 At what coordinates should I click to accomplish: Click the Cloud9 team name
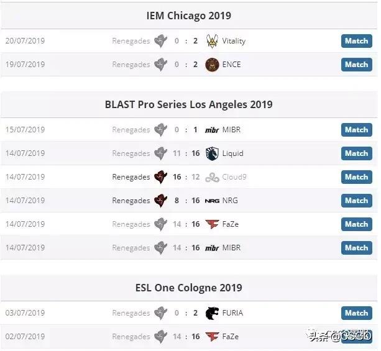tap(234, 177)
